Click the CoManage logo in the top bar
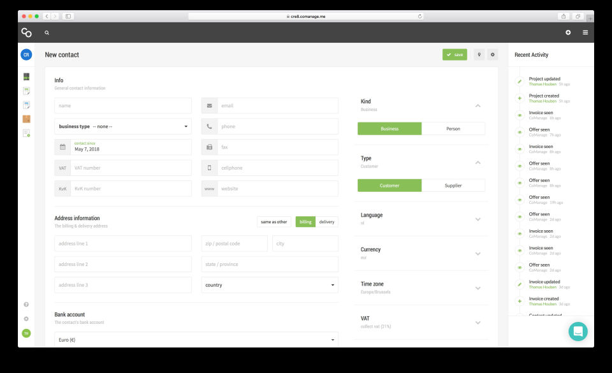Screen dimensions: 612x373 click(26, 33)
